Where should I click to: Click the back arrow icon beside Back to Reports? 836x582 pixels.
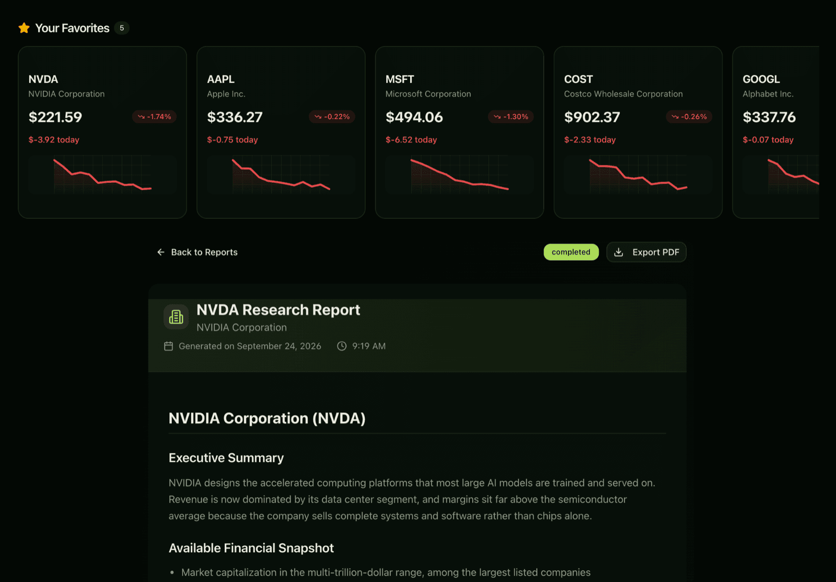tap(161, 252)
